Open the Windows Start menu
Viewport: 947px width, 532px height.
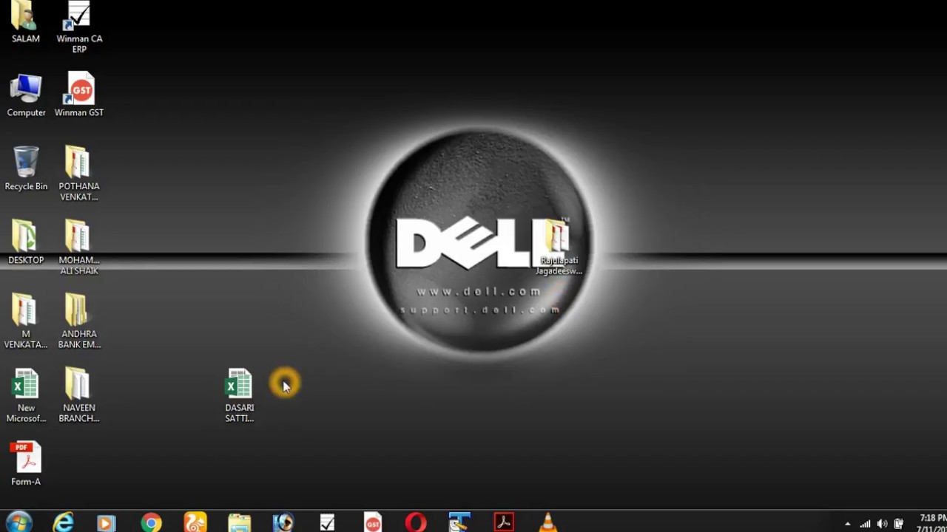tap(18, 522)
